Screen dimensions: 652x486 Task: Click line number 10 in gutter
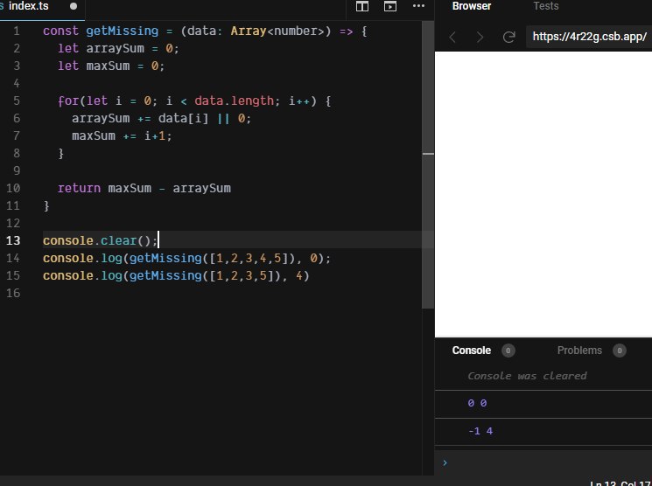coord(13,188)
